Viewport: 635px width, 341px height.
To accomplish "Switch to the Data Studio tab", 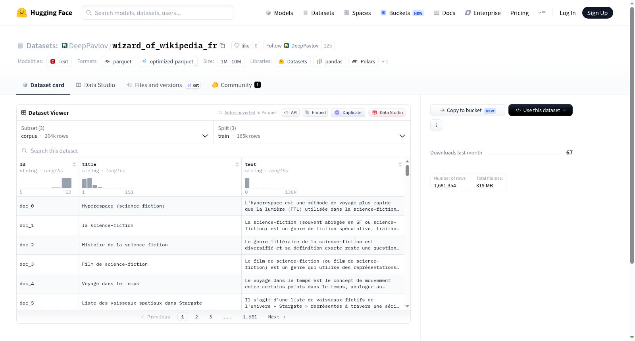I will 96,85.
